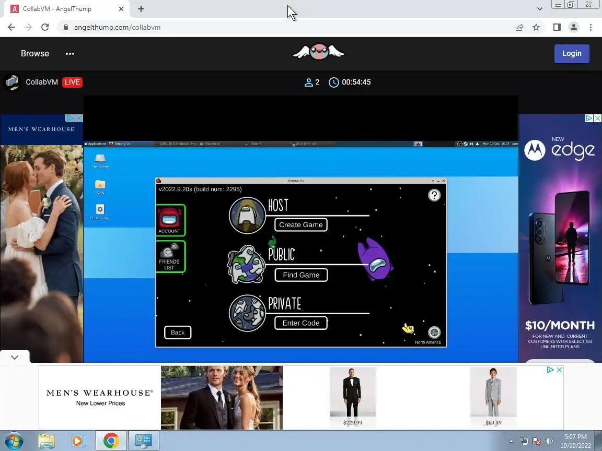Show hidden system tray icons
This screenshot has height=451, width=602.
coord(511,441)
